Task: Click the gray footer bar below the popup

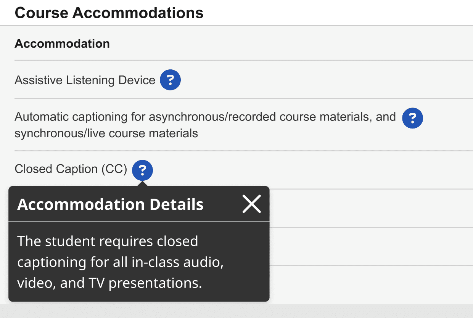Action: [343, 311]
